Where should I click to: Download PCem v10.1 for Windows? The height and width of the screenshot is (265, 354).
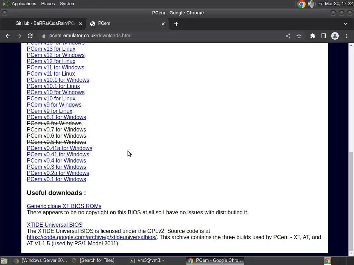[x=58, y=80]
